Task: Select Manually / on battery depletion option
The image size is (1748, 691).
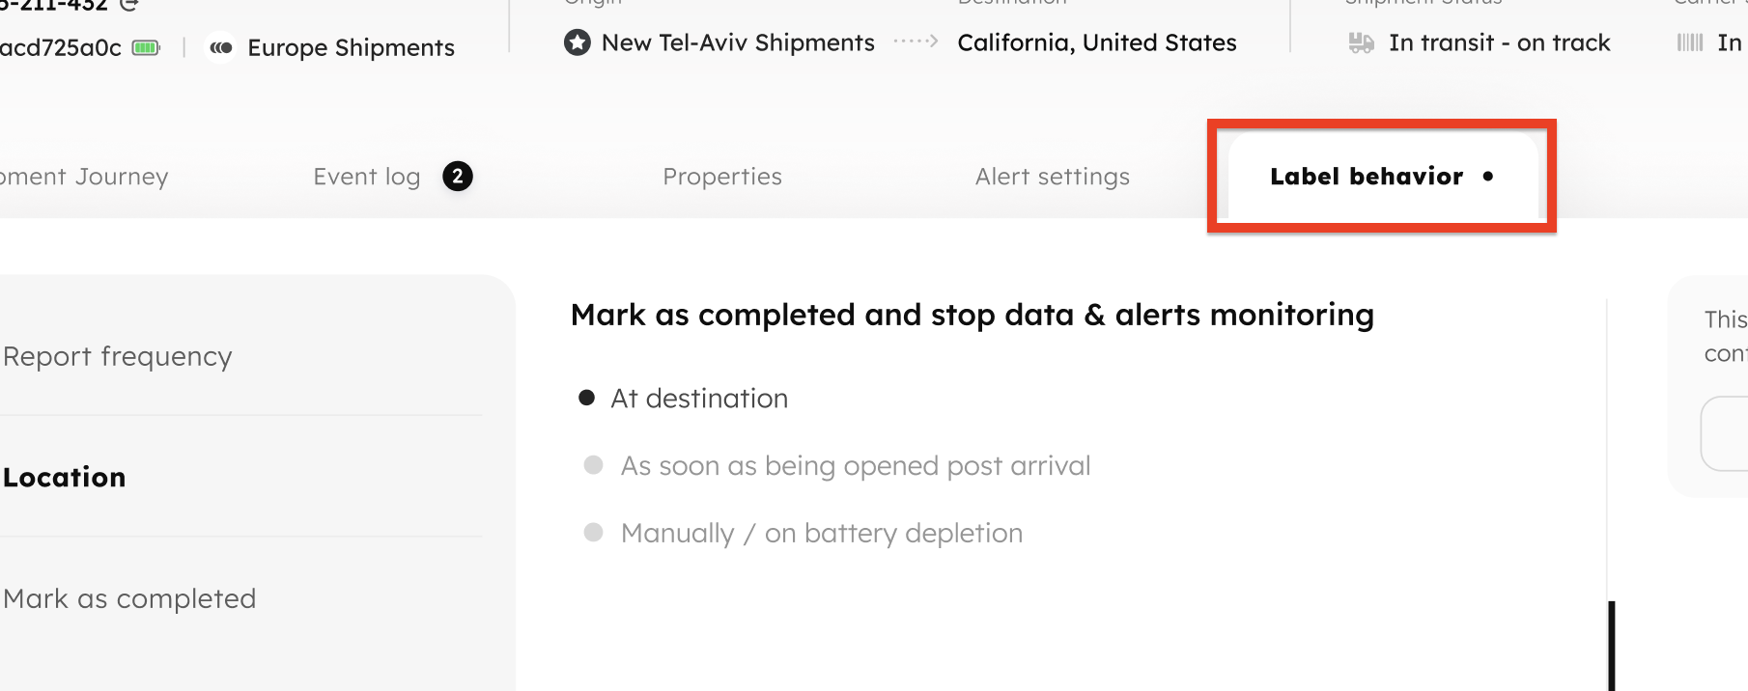Action: click(x=594, y=533)
